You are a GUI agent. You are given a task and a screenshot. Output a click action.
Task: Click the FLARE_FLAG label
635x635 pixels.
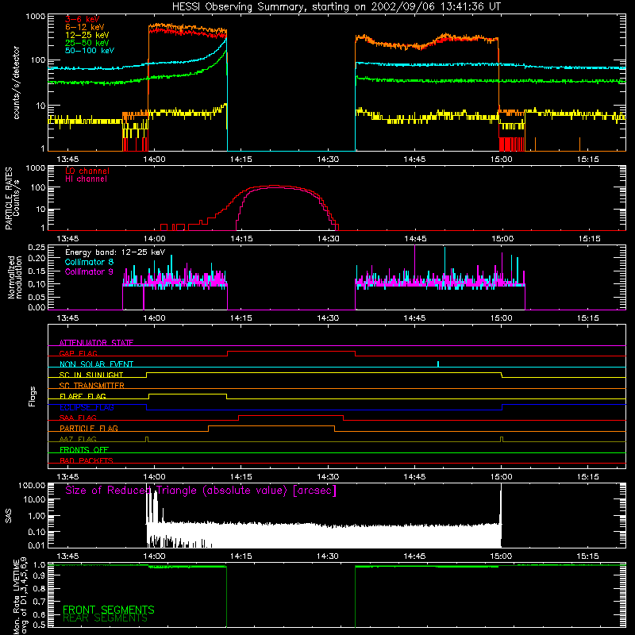coord(83,396)
